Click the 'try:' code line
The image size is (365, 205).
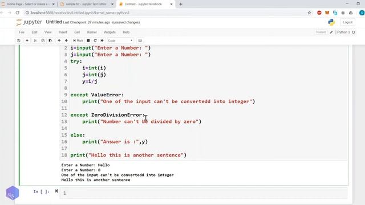[x=76, y=61]
